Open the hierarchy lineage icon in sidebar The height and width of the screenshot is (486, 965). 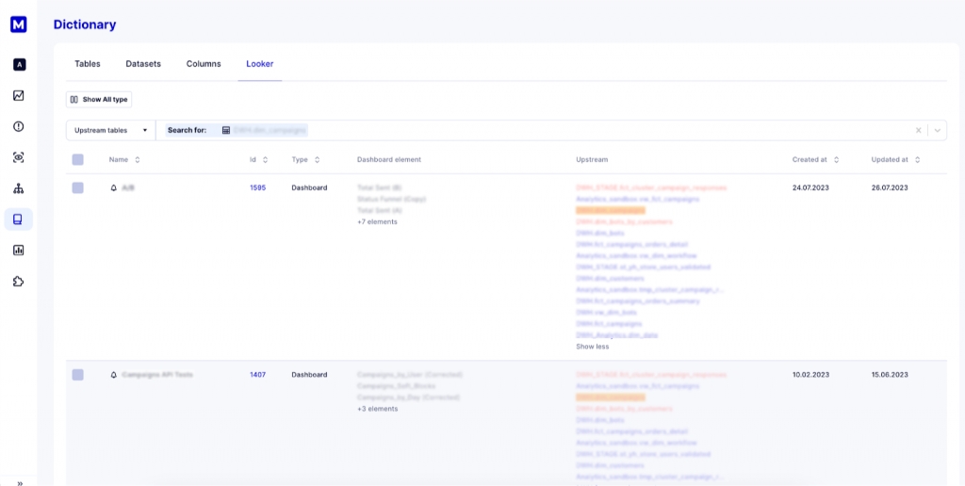19,188
